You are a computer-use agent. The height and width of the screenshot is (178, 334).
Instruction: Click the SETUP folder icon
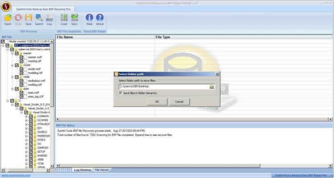(x=35, y=152)
